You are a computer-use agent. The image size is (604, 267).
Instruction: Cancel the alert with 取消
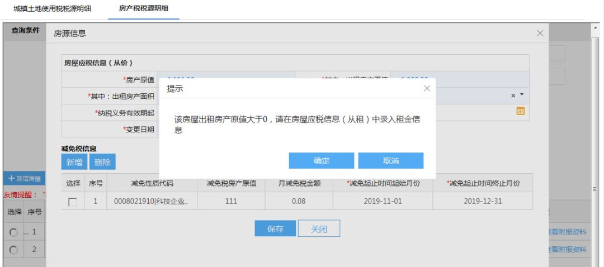pyautogui.click(x=390, y=161)
